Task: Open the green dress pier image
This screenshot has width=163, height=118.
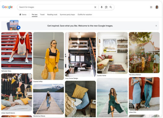Action: (x=112, y=97)
